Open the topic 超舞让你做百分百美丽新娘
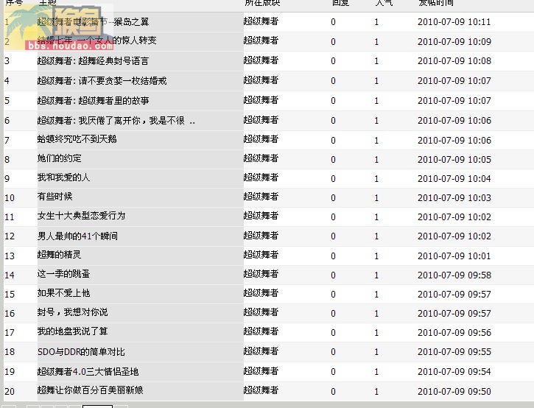This screenshot has width=534, height=408. click(x=91, y=390)
